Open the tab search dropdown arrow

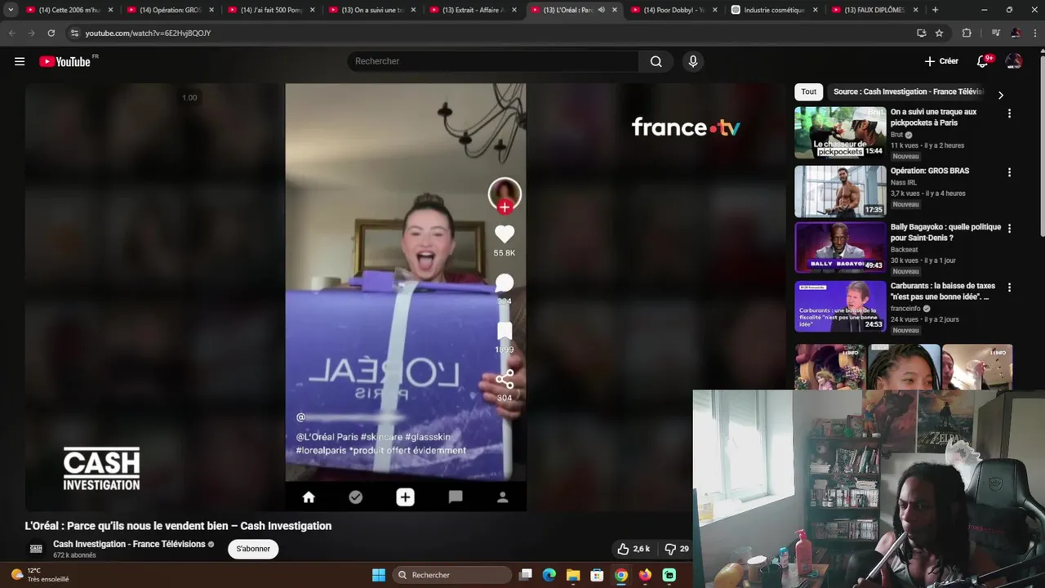pos(11,10)
